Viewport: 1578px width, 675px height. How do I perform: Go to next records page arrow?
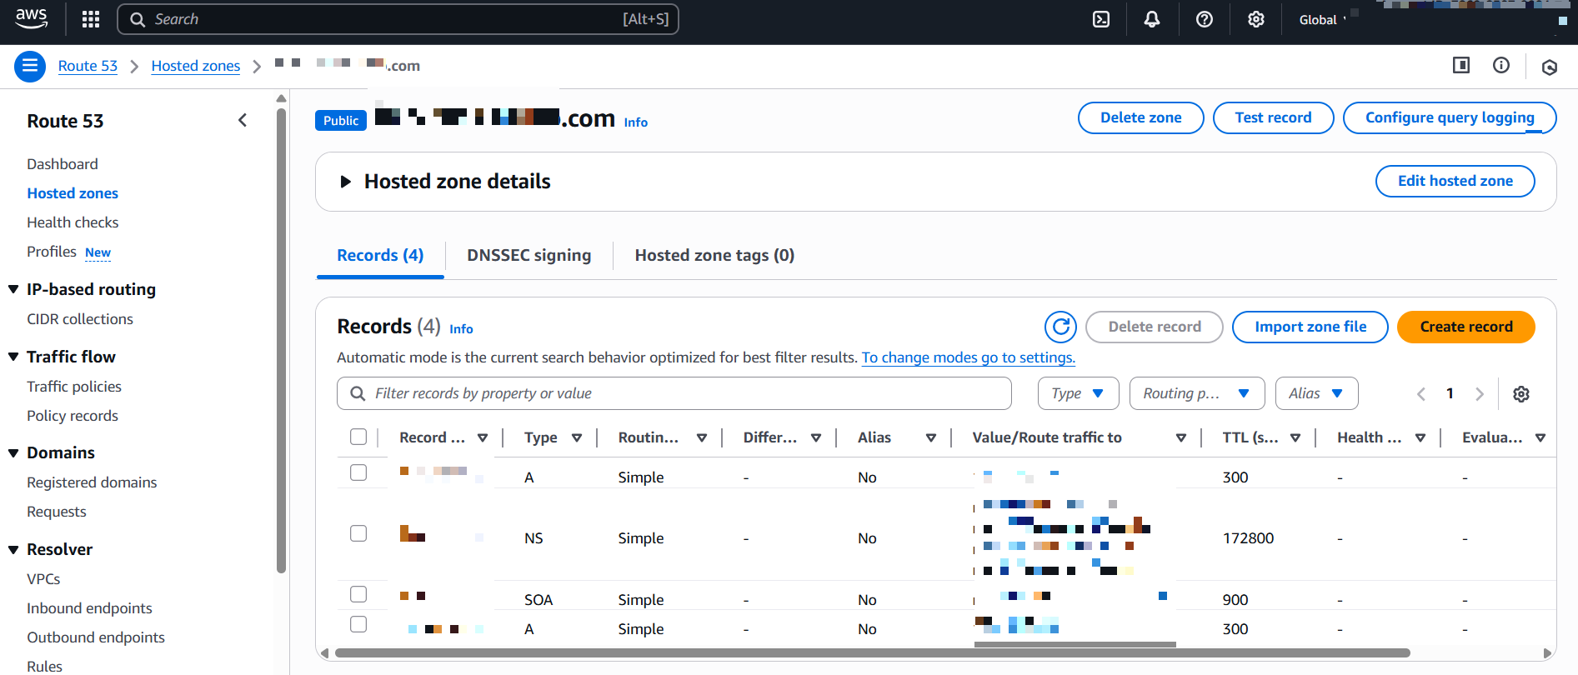1480,394
